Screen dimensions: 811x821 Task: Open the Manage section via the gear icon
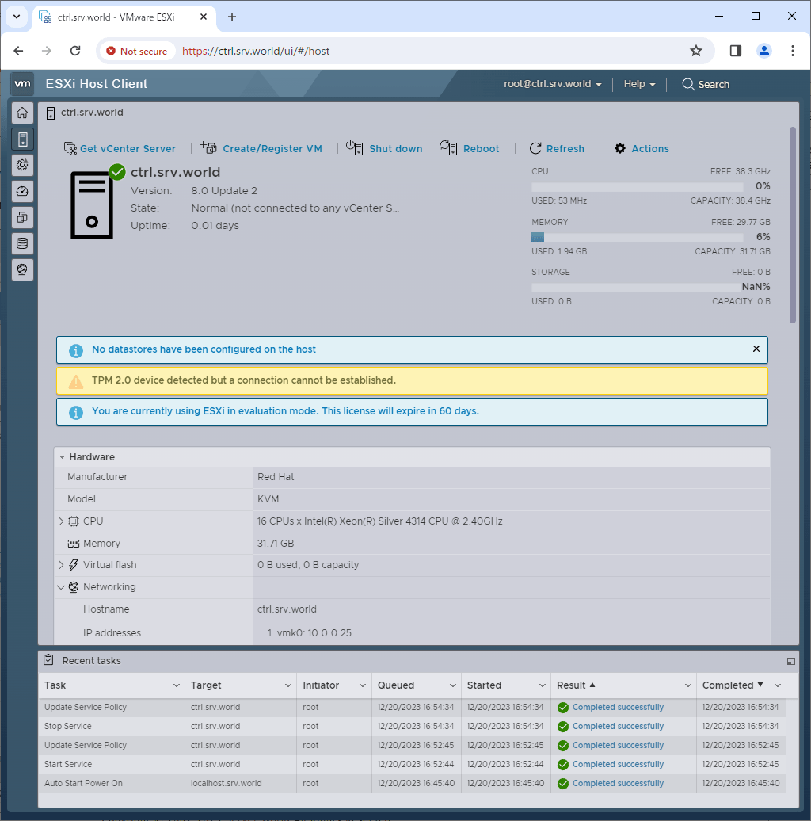point(22,165)
